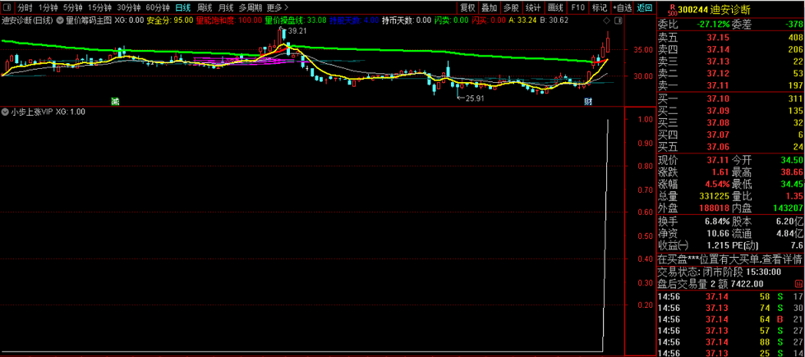Click stock name 迪安诊断 in quote header
Image resolution: width=805 pixels, height=357 pixels.
[729, 9]
